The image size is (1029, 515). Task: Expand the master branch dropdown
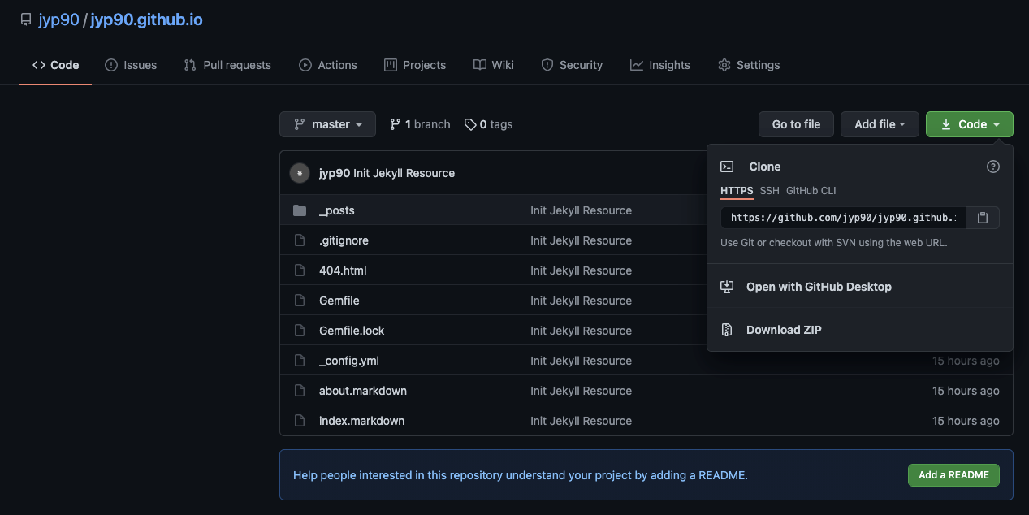(327, 124)
